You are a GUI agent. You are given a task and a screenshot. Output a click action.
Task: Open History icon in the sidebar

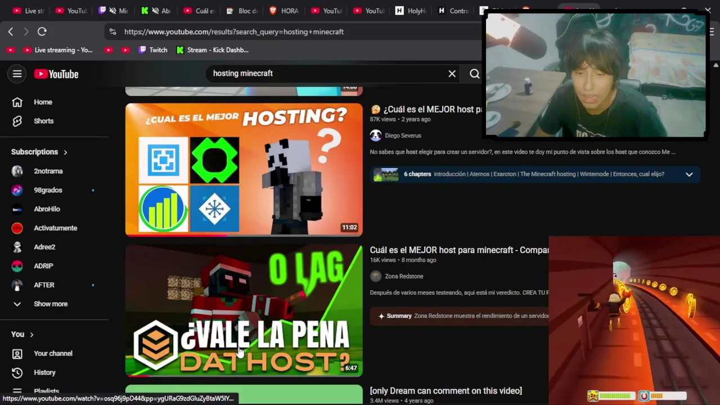pyautogui.click(x=17, y=372)
